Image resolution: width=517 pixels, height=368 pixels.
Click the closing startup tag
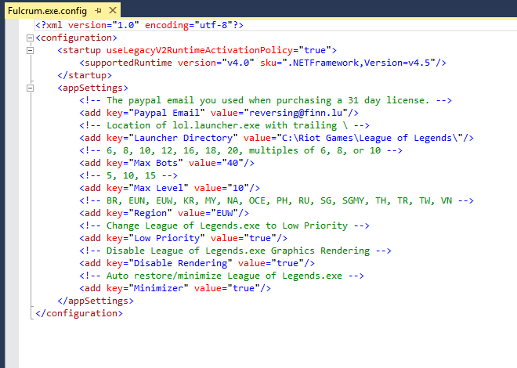85,75
